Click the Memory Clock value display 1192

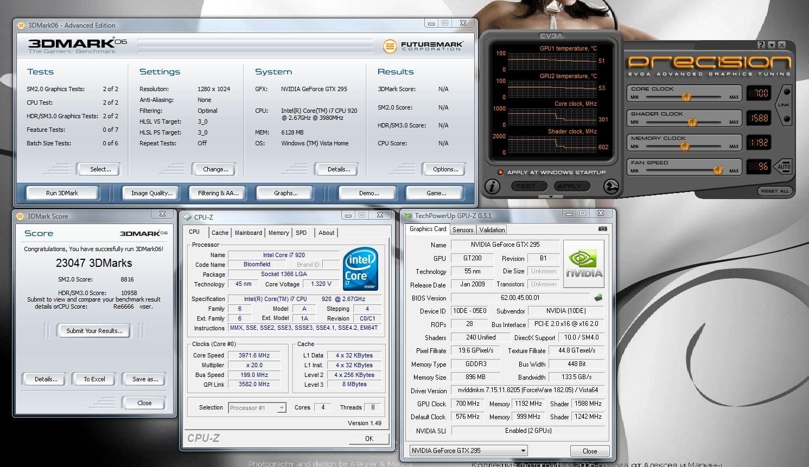pyautogui.click(x=759, y=142)
